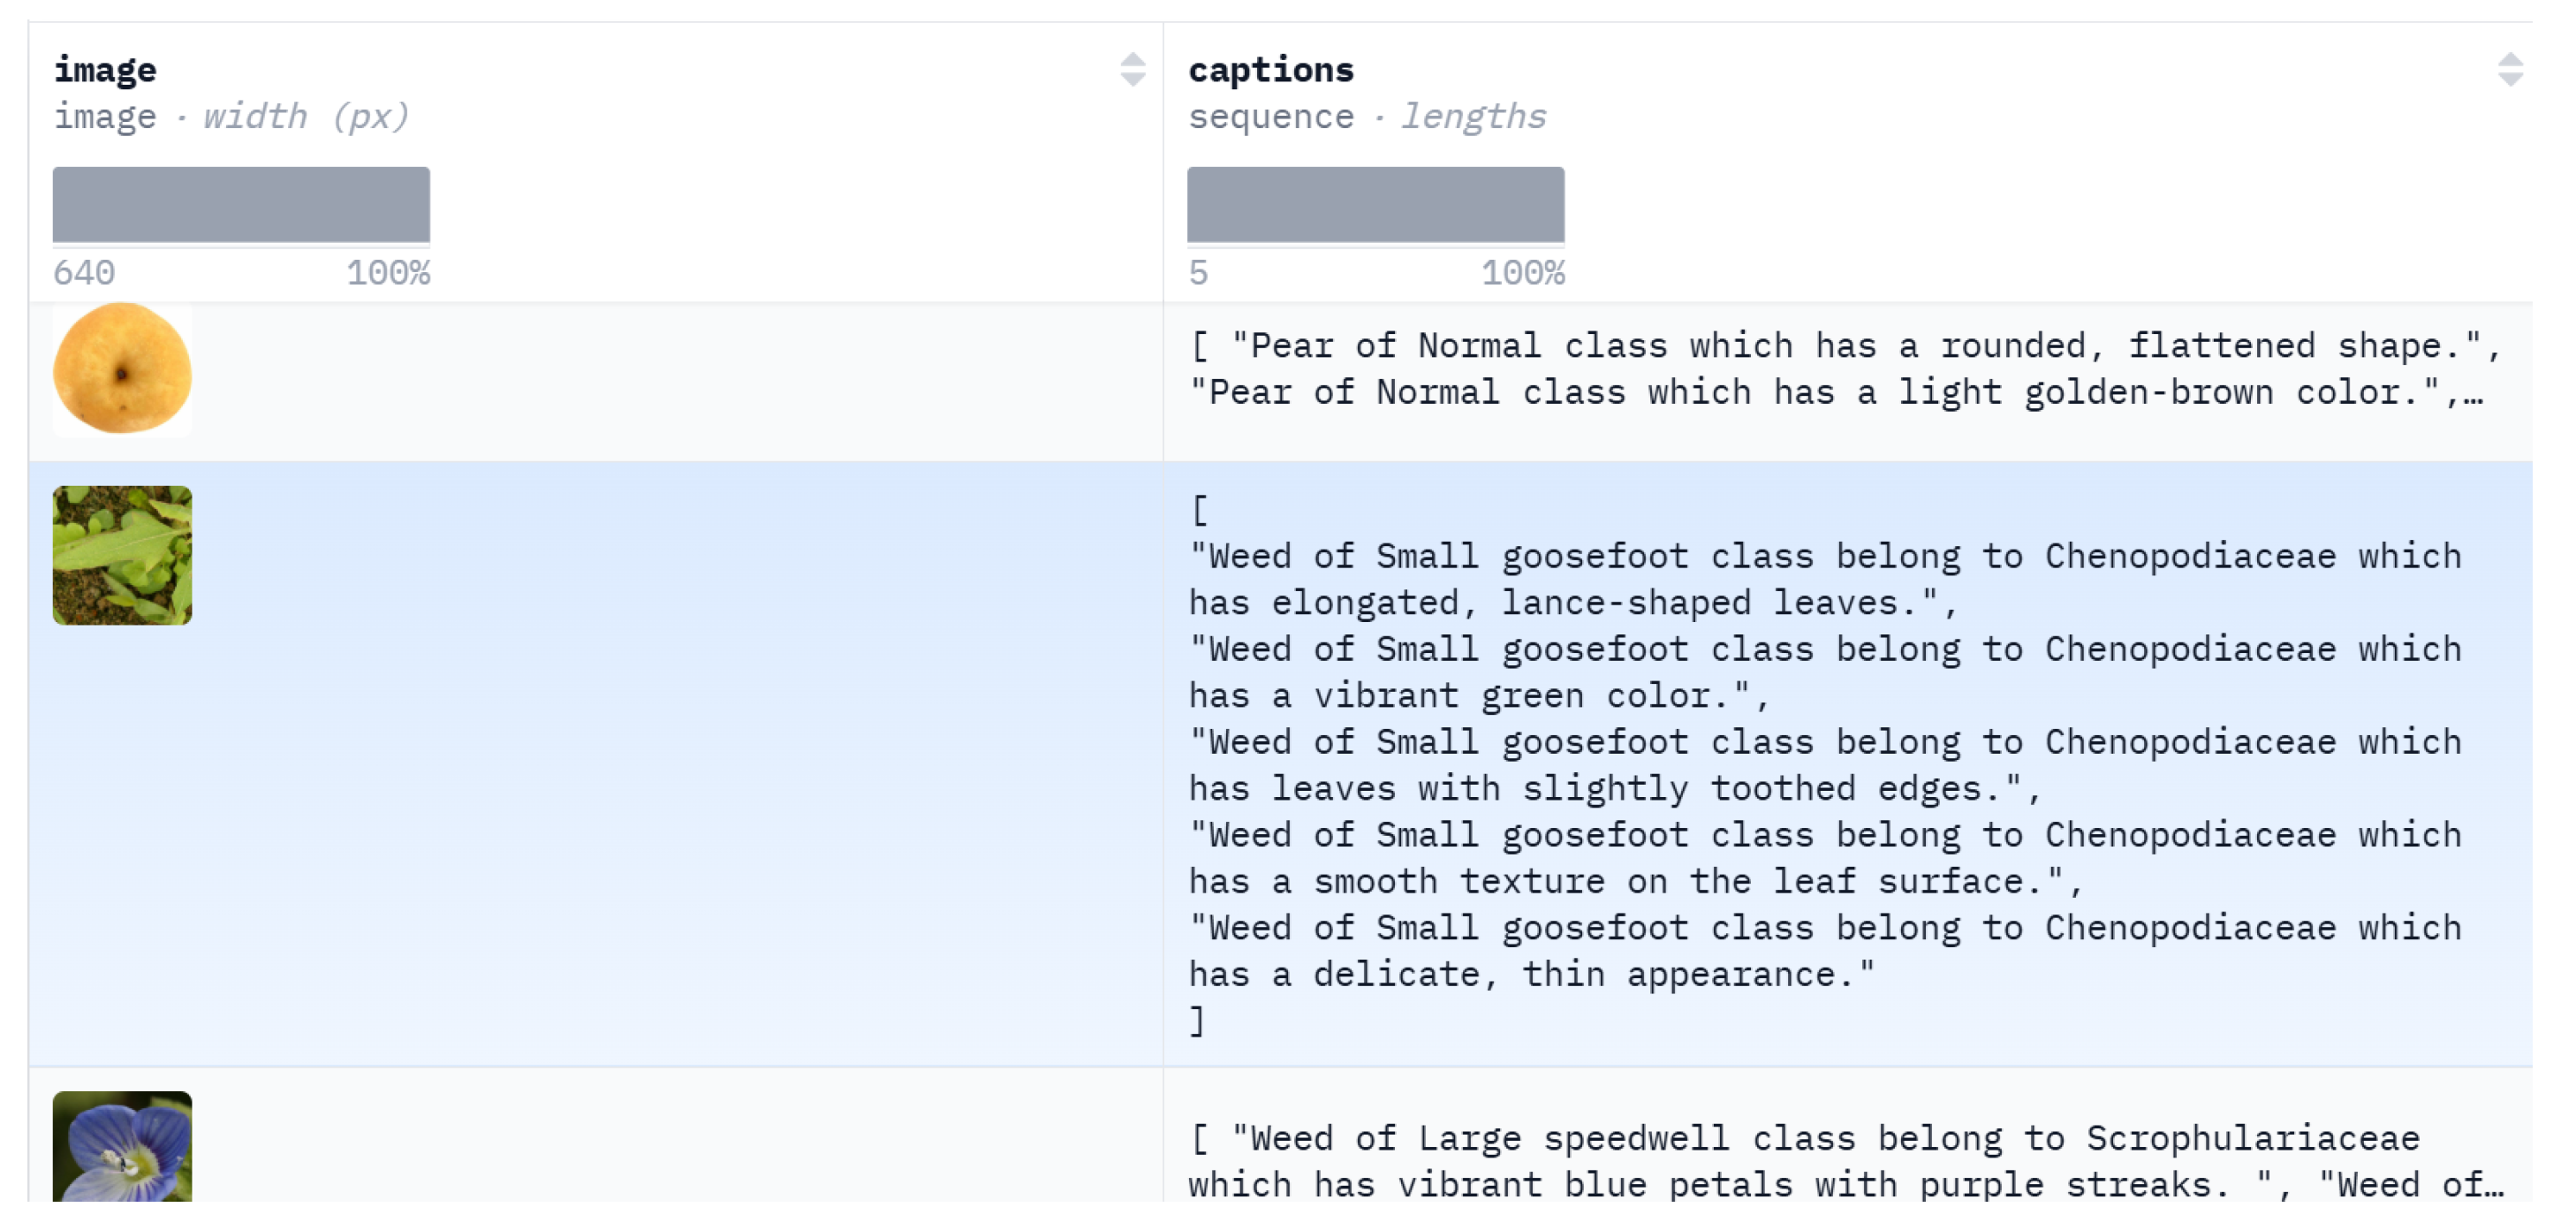The width and height of the screenshot is (2576, 1230).
Task: Click the "640" width value label
Action: click(x=84, y=272)
